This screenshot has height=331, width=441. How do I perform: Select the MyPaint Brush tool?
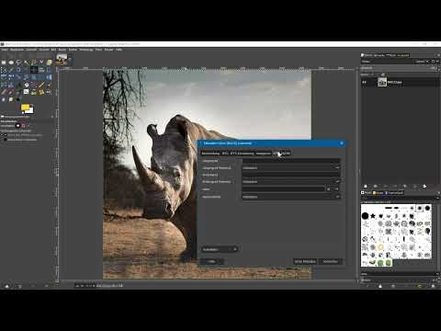coord(27,92)
